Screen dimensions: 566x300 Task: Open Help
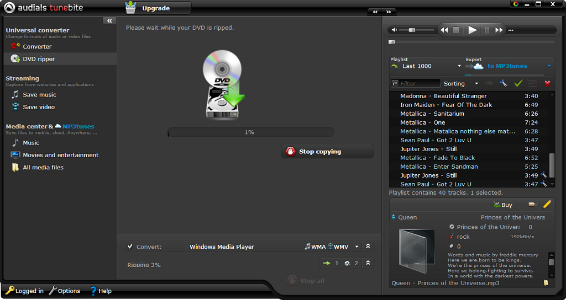(101, 291)
